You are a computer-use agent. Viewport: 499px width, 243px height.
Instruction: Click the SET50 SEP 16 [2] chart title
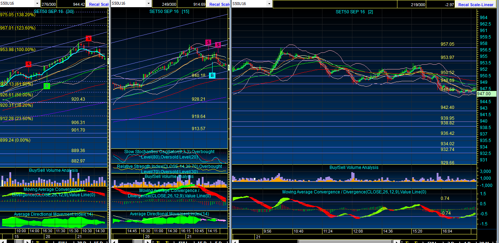[354, 12]
